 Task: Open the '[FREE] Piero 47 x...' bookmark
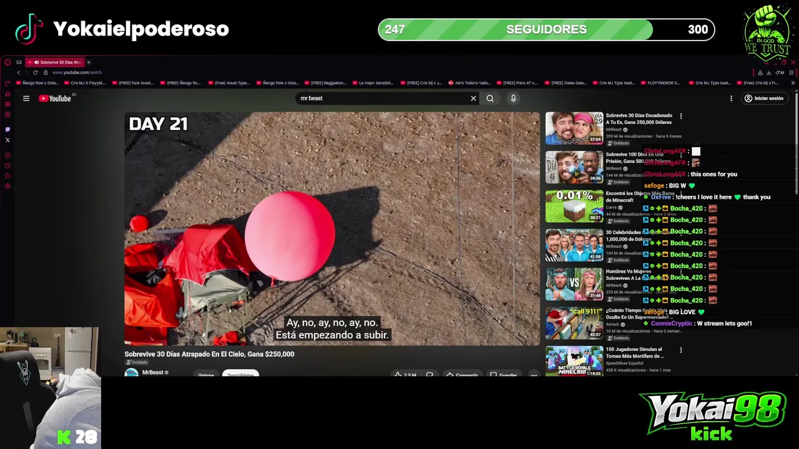point(517,83)
